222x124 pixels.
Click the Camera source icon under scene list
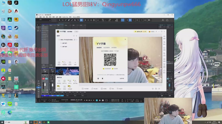click(59, 63)
